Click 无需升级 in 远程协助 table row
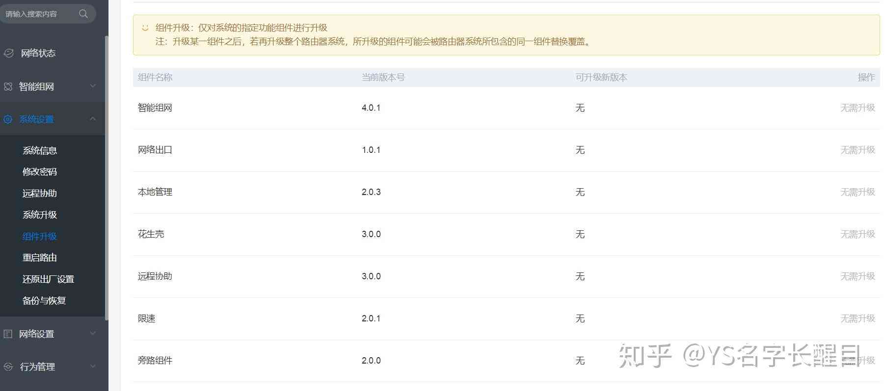 click(x=858, y=276)
